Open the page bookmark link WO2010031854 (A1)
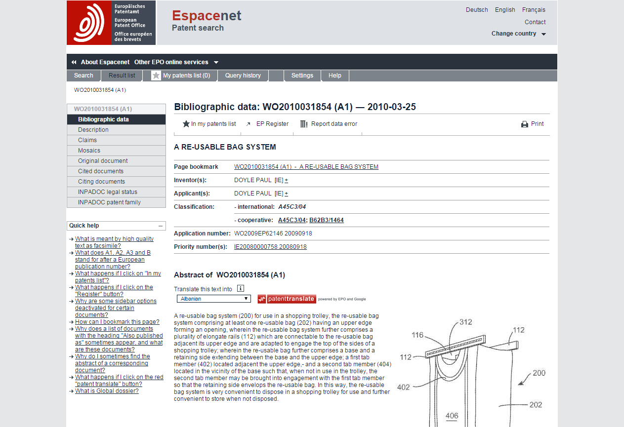 [306, 167]
